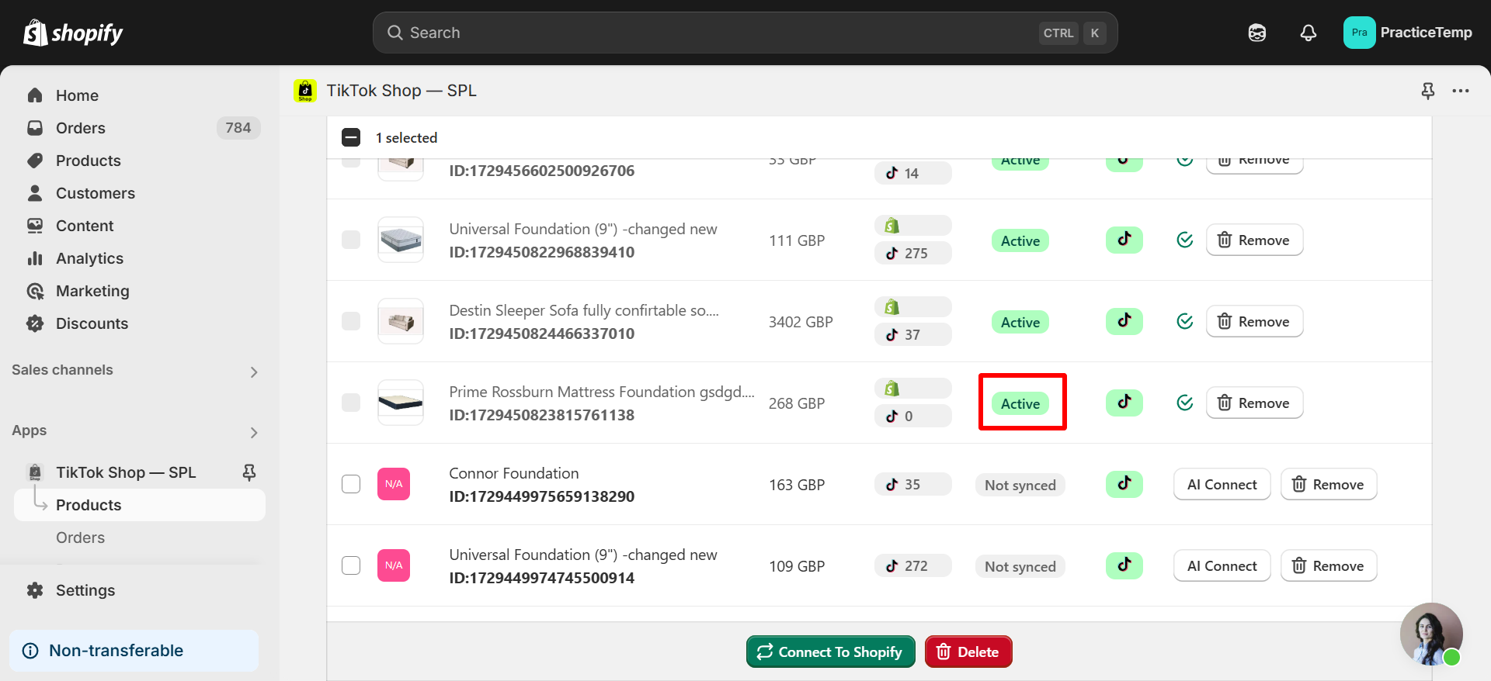This screenshot has width=1491, height=681.
Task: Click Active status of Prime Rossburn Mattress
Action: pos(1020,403)
